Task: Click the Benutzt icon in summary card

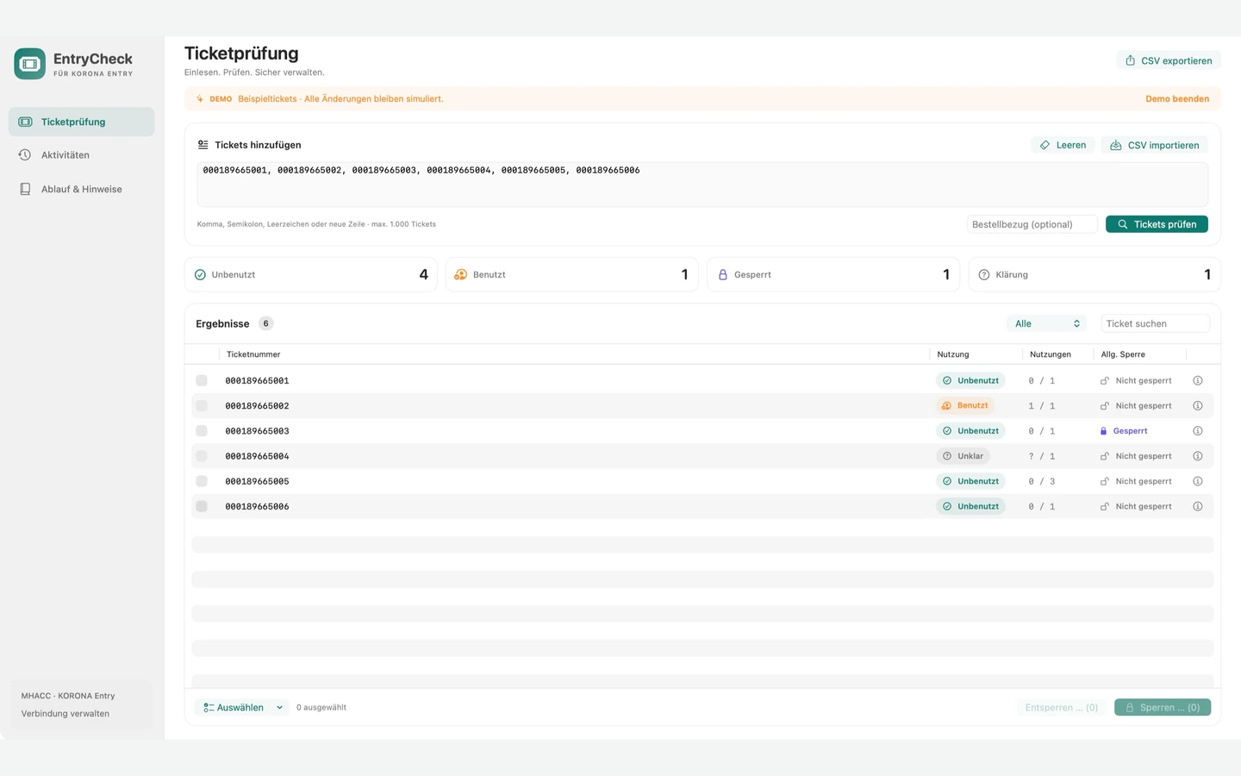Action: click(x=461, y=275)
